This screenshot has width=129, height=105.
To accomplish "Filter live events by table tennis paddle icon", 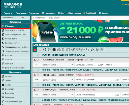I will [97, 50].
